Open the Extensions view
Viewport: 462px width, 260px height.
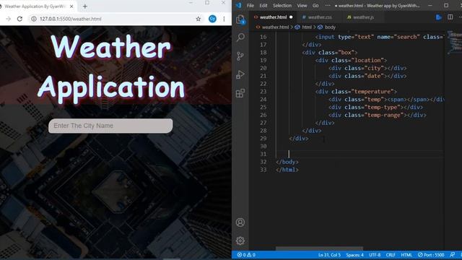tap(240, 93)
